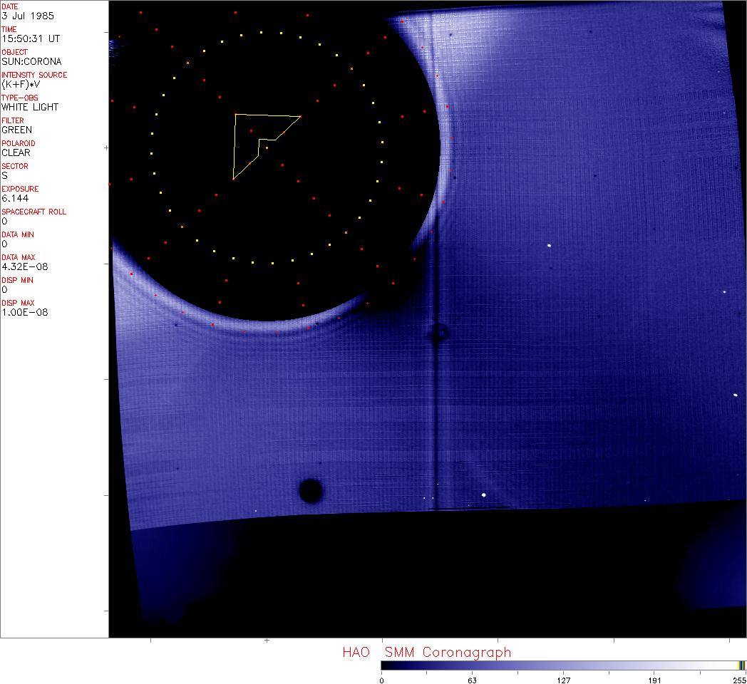Click the bright white star at the far right edge

click(x=735, y=394)
